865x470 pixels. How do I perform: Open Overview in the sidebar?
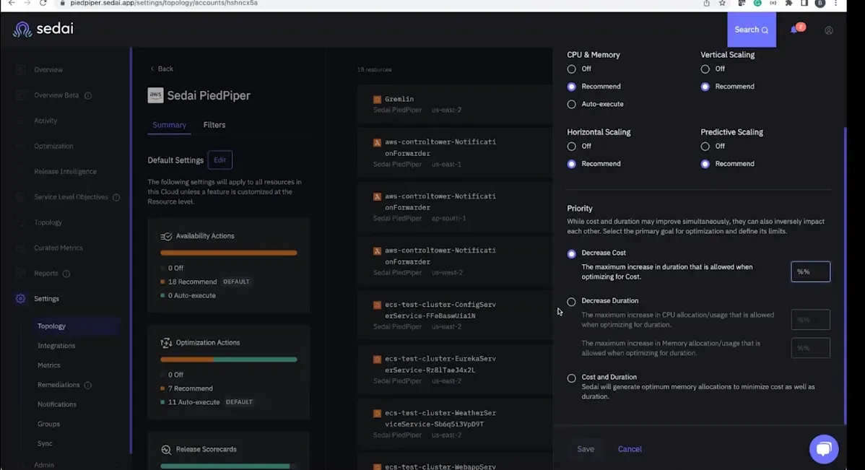48,69
